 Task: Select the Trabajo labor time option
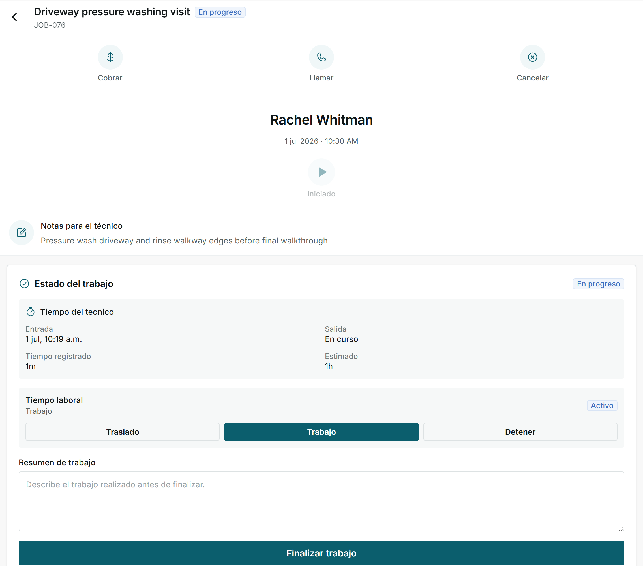321,432
